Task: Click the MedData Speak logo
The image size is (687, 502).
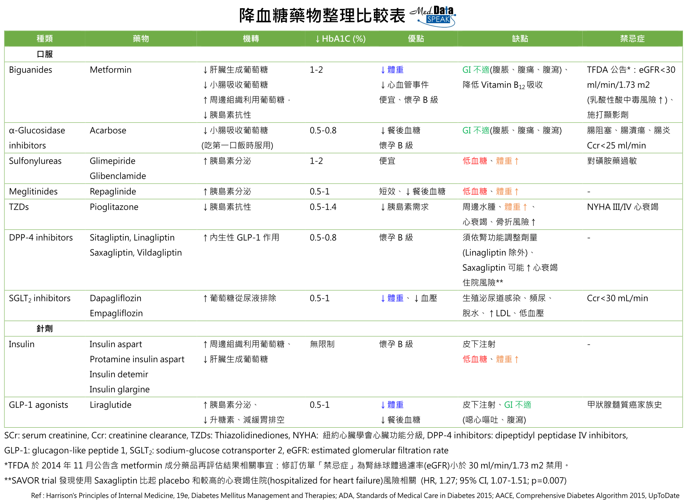Action: click(433, 16)
